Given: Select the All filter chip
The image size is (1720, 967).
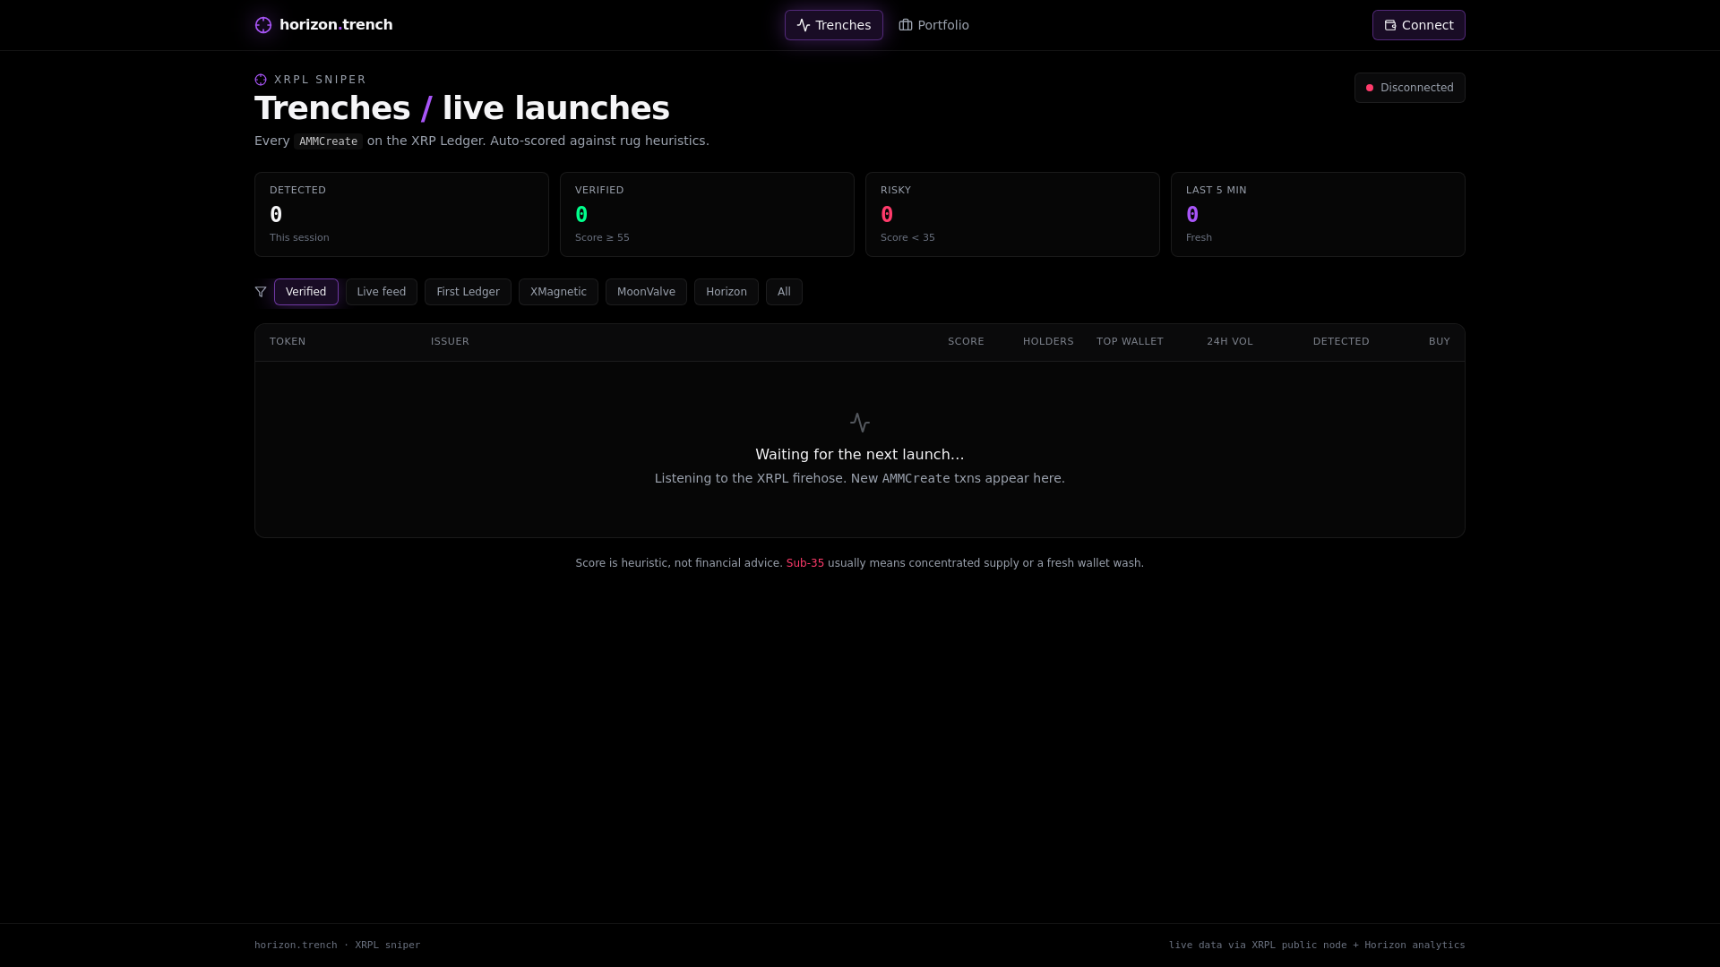Looking at the screenshot, I should coord(784,292).
